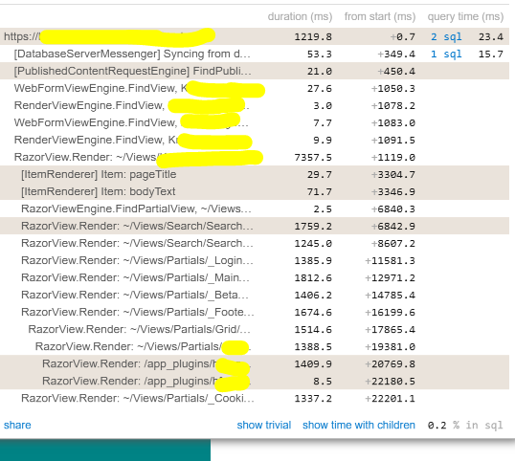Click the +8607.2 from start value
This screenshot has height=461, width=515.
[393, 244]
